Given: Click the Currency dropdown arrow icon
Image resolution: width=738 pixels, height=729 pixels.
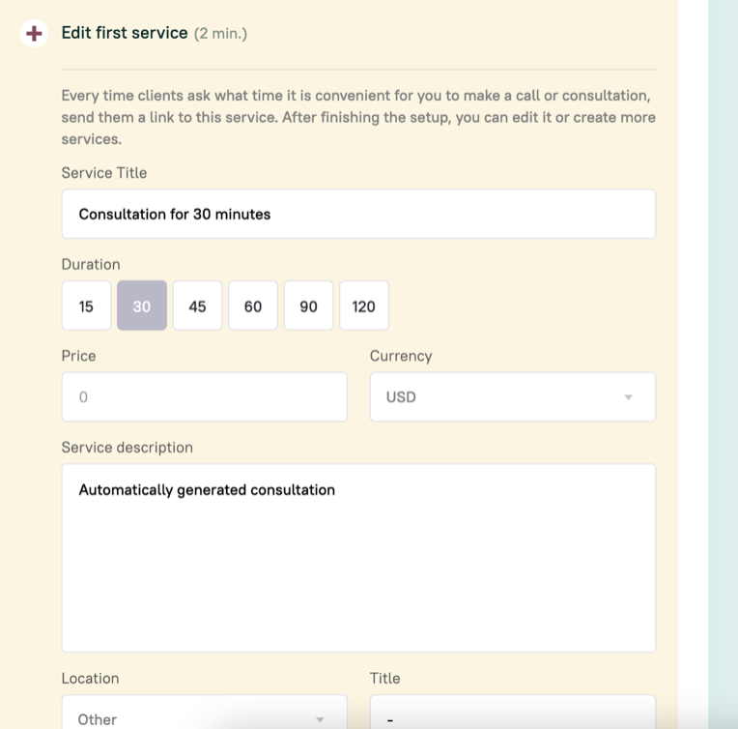Looking at the screenshot, I should point(628,397).
